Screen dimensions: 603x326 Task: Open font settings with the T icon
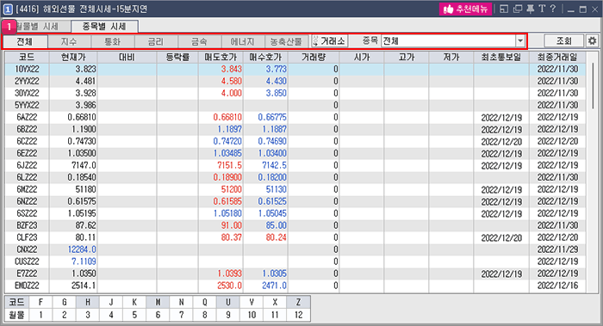(x=542, y=9)
